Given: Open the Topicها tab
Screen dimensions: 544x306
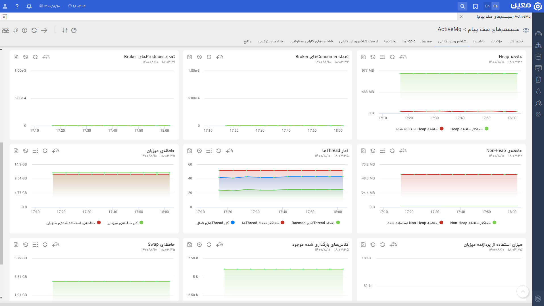Looking at the screenshot, I should tap(409, 41).
